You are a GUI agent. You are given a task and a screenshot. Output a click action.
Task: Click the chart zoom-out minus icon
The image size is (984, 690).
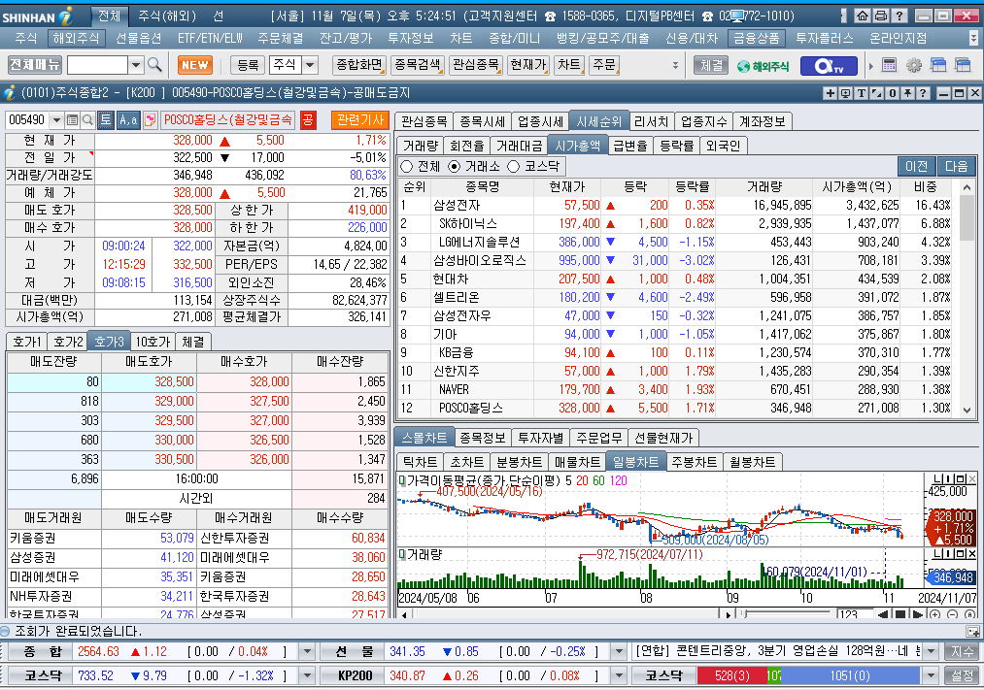pos(953,615)
